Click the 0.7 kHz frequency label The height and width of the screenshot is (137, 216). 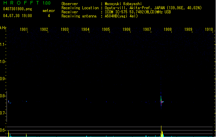tap(2, 113)
